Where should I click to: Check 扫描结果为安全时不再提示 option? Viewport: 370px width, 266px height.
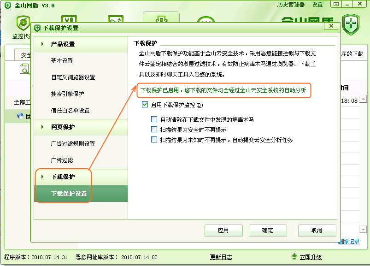point(154,130)
